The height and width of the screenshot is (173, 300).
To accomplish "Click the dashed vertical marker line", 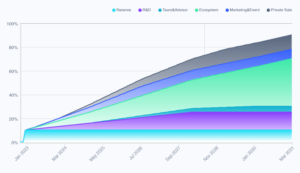I will 204,39.
